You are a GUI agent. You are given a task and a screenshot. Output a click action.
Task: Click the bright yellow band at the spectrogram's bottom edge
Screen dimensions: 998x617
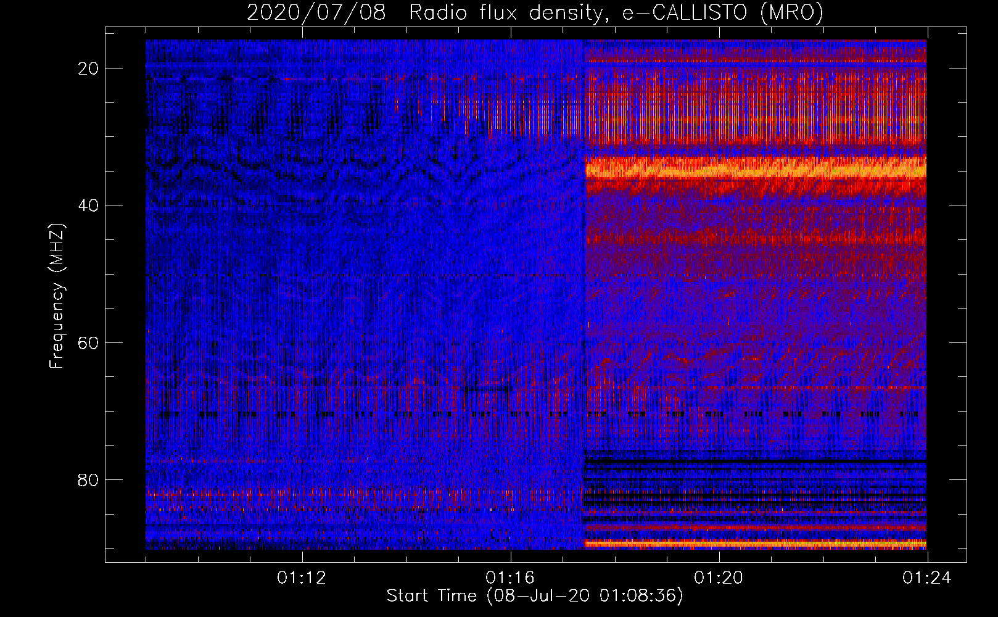point(756,544)
